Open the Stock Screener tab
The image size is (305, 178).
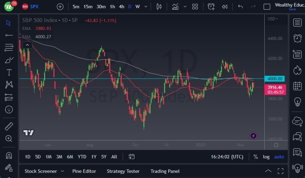pos(41,171)
